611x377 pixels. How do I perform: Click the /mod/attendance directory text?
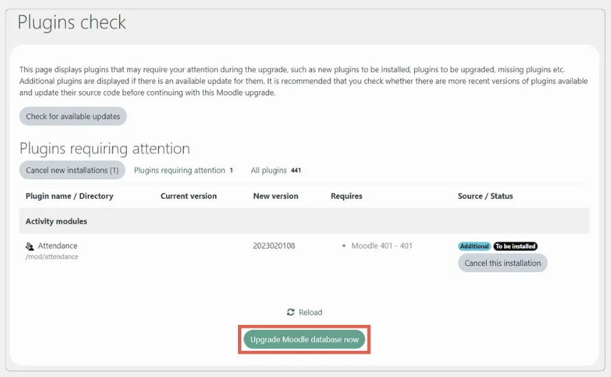pyautogui.click(x=52, y=256)
